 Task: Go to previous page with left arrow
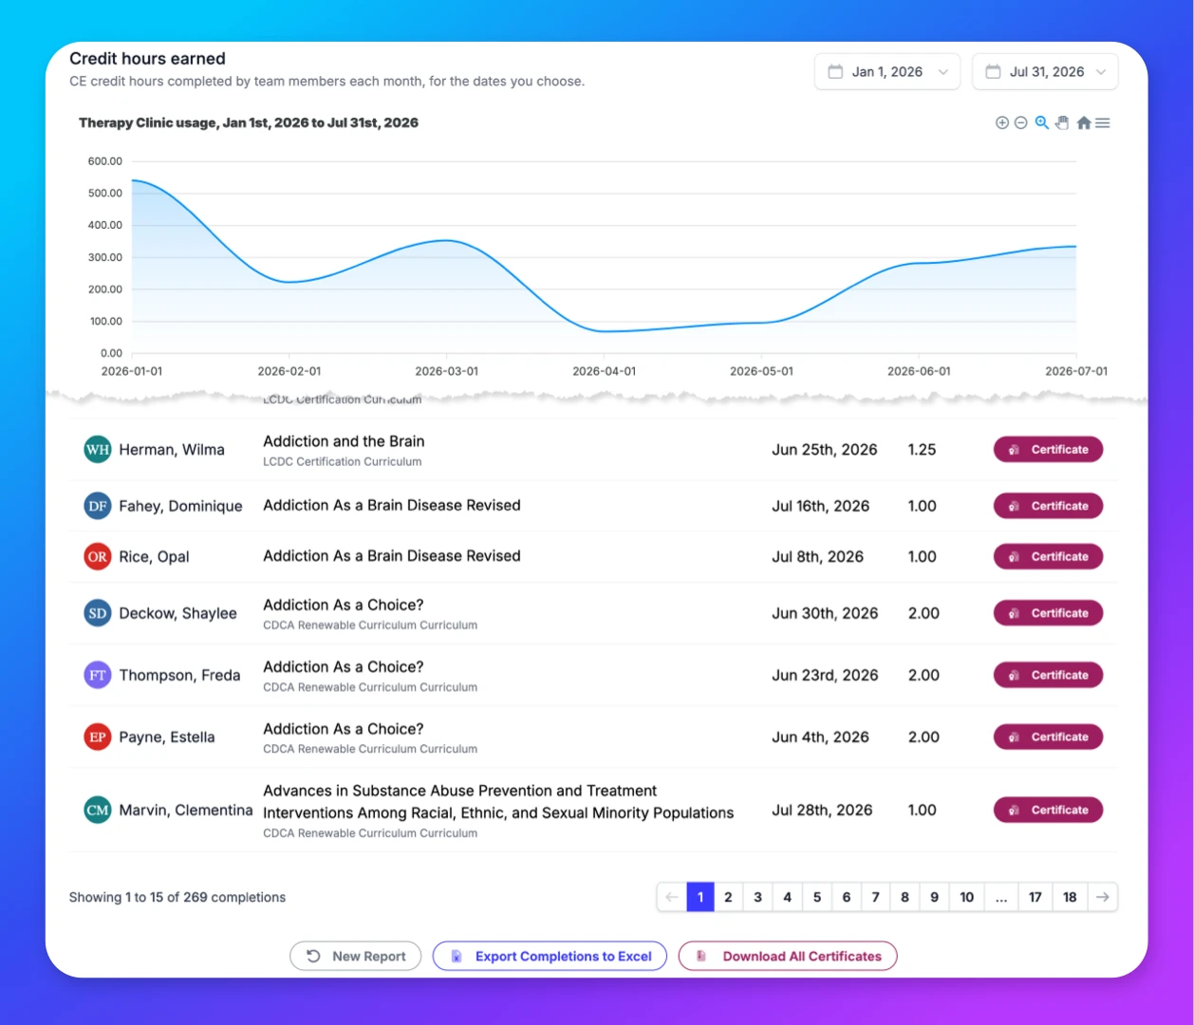(672, 897)
